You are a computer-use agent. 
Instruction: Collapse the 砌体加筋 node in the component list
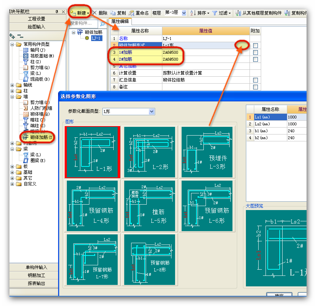tap(74, 32)
